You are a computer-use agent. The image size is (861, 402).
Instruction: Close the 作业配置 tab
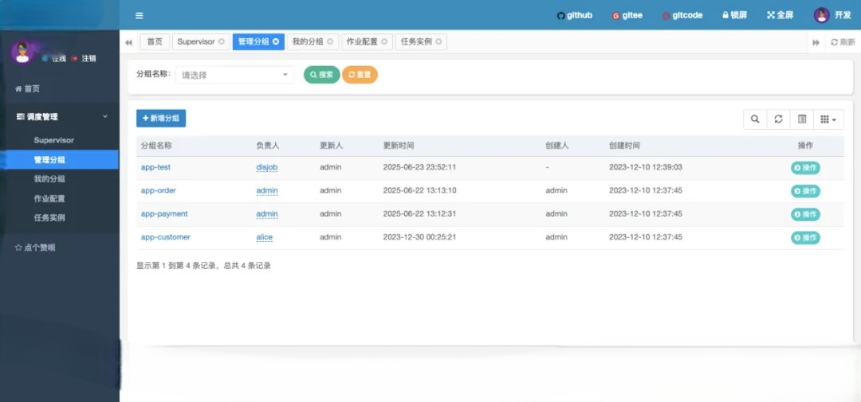pos(384,41)
